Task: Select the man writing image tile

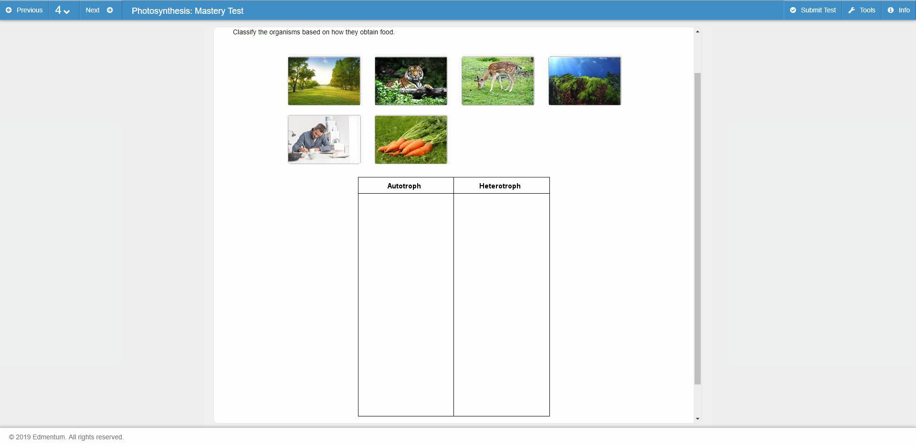Action: [324, 139]
